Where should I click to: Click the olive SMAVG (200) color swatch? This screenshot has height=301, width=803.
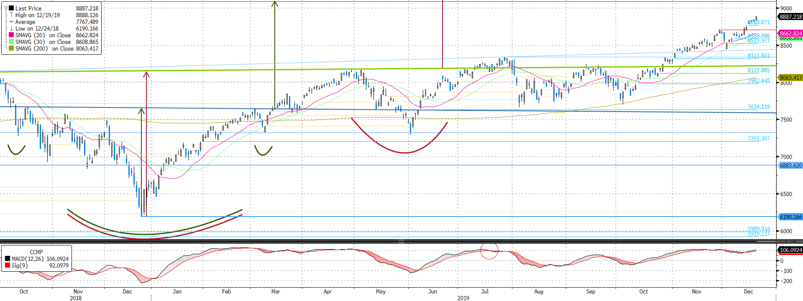pos(11,48)
